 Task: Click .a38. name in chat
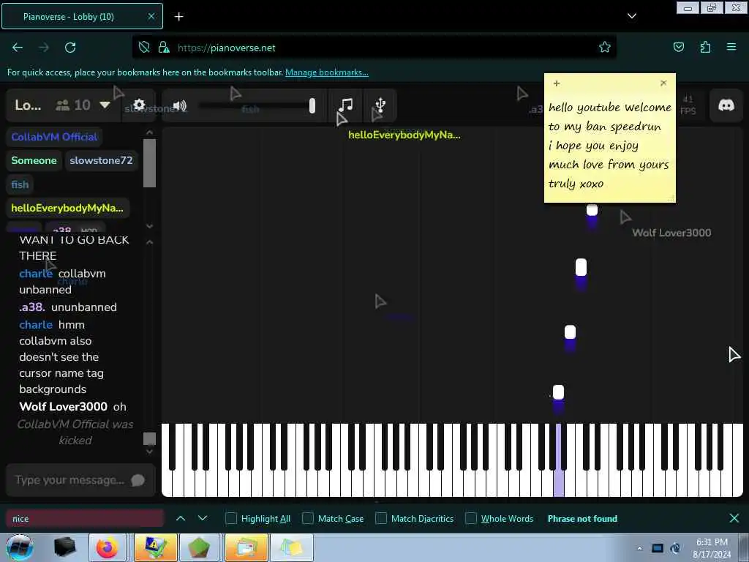(x=32, y=307)
